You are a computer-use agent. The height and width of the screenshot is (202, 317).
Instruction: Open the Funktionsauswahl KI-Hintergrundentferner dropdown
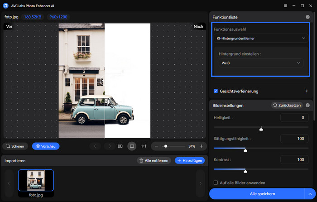pos(261,38)
